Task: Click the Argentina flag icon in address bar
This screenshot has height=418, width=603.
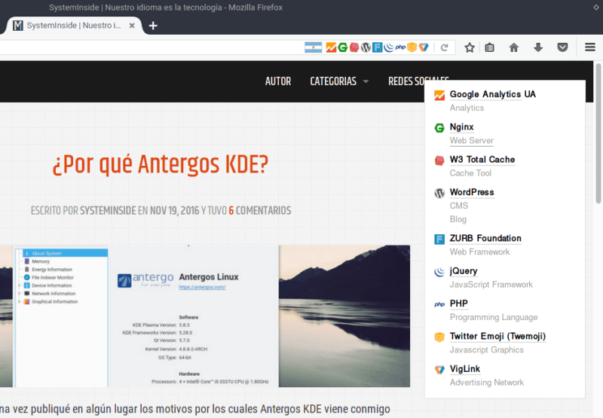Action: coord(314,47)
